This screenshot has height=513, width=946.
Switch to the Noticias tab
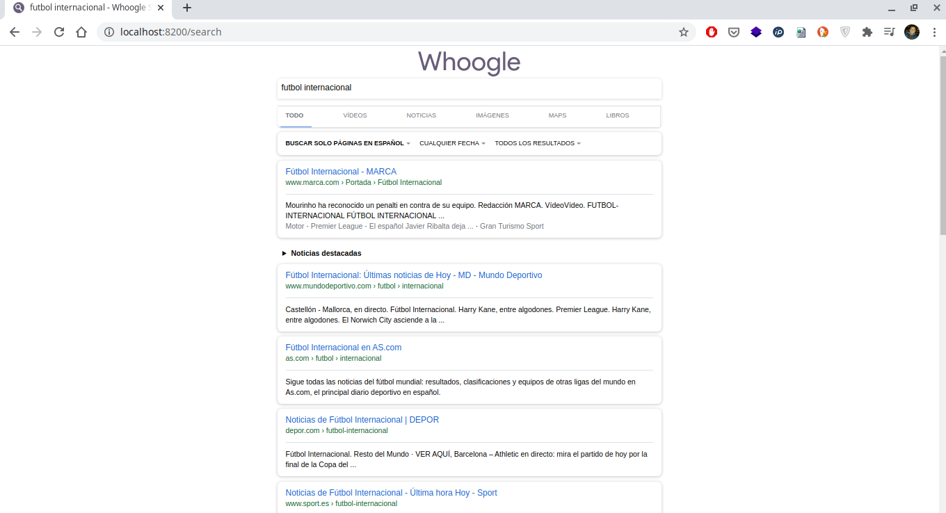point(421,115)
